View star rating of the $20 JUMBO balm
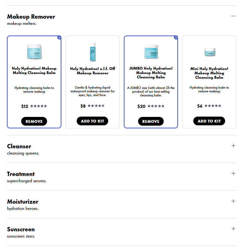241x250 pixels. [x=156, y=106]
